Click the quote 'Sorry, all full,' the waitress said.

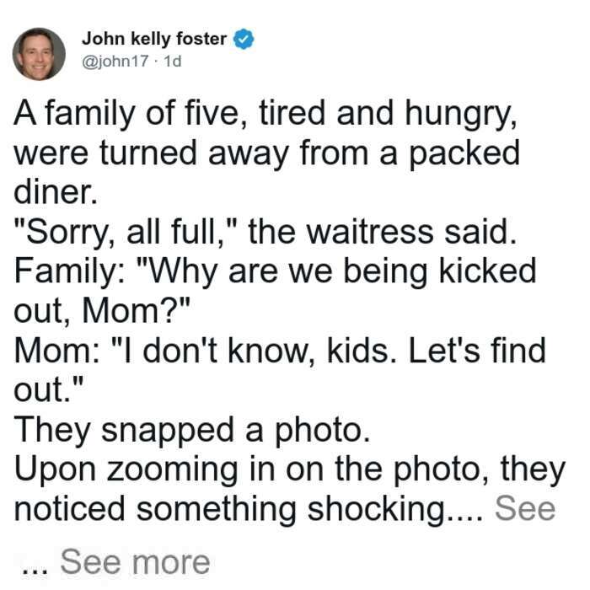265,233
